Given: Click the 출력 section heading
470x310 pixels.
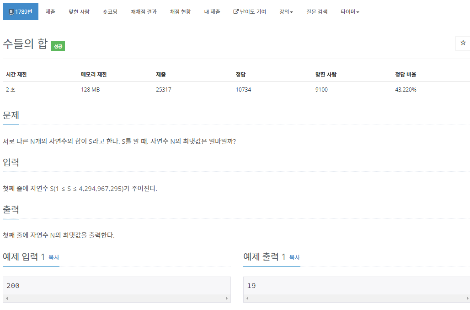Looking at the screenshot, I should (x=11, y=209).
